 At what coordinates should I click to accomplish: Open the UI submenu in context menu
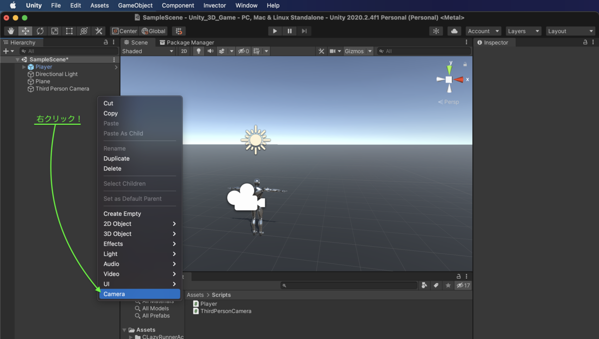point(140,284)
